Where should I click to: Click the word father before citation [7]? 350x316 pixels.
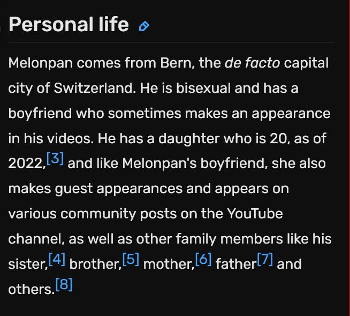pos(235,264)
